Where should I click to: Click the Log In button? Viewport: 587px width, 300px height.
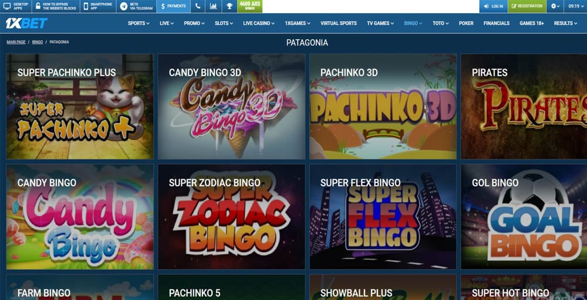point(494,6)
